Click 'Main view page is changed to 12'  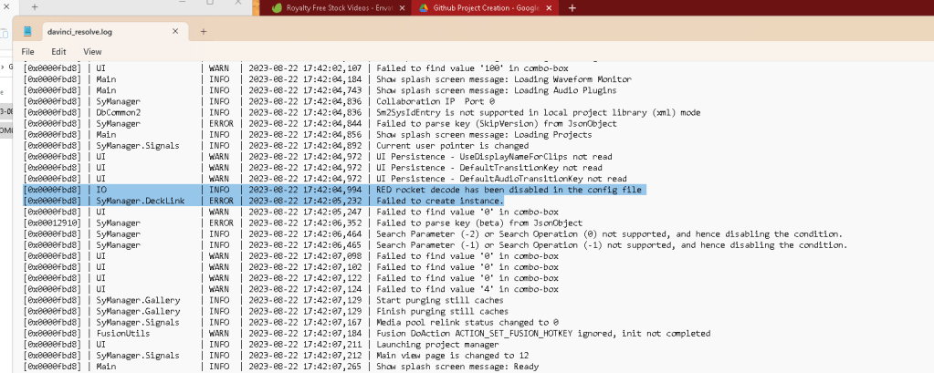point(452,355)
